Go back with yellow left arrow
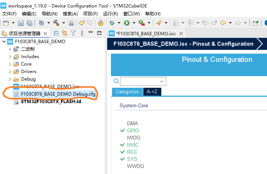The image size is (267, 174). click(223, 23)
